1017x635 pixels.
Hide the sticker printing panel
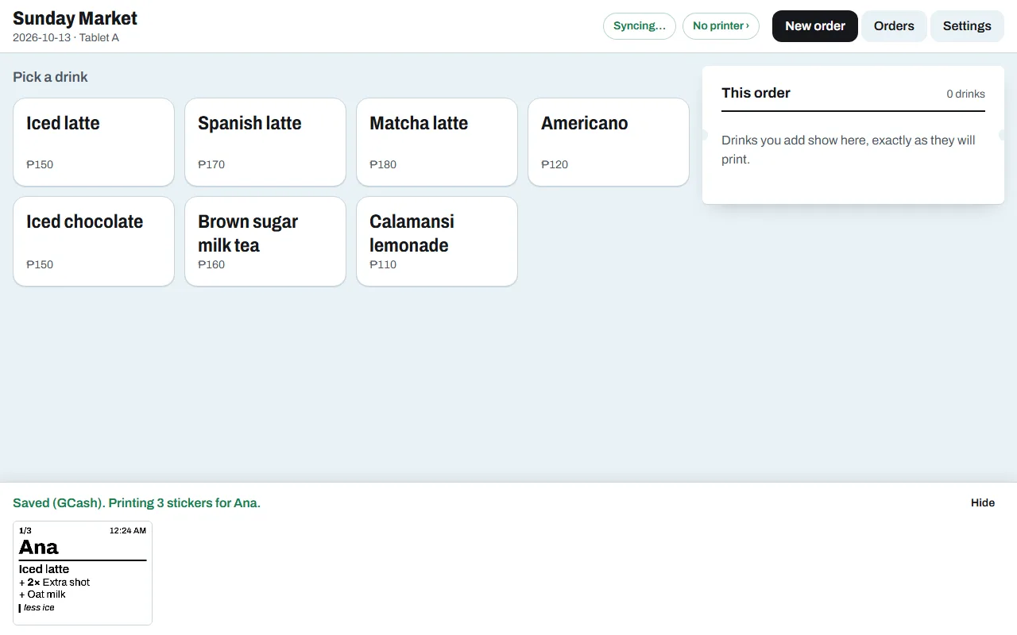point(983,502)
